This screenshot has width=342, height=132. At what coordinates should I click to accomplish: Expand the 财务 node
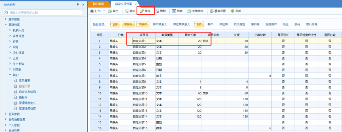[10, 47]
